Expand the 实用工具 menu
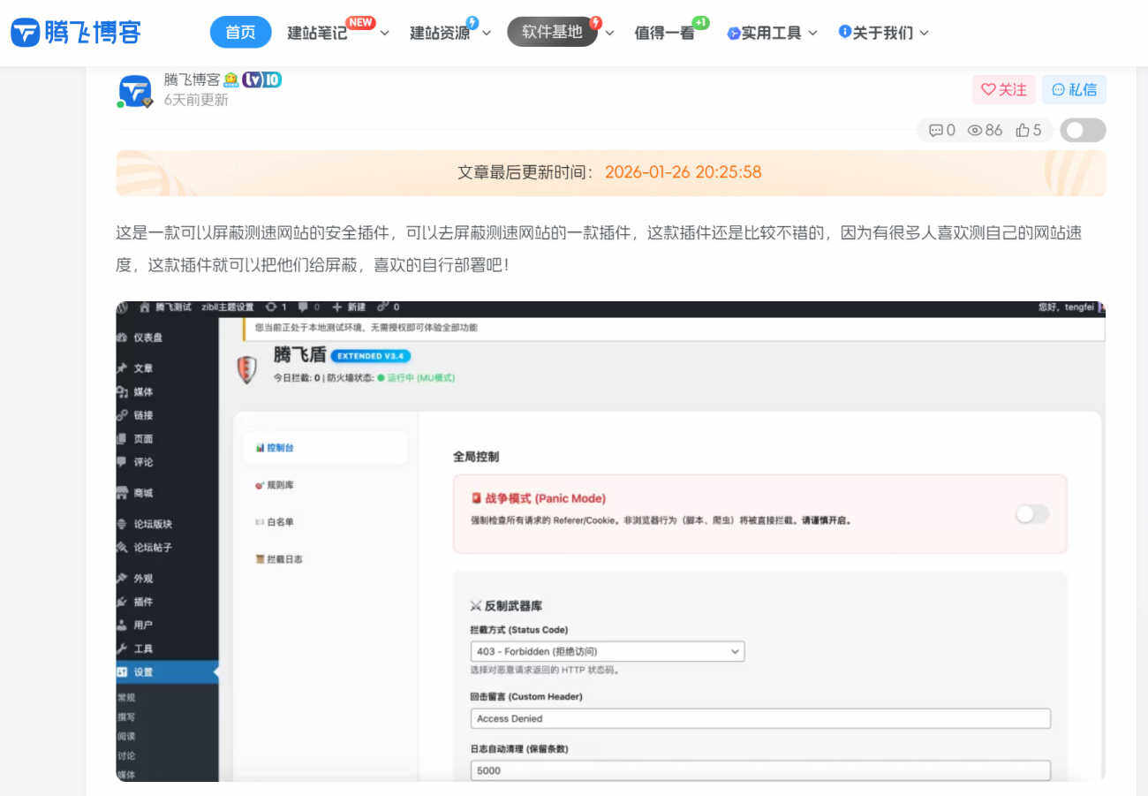 point(772,33)
